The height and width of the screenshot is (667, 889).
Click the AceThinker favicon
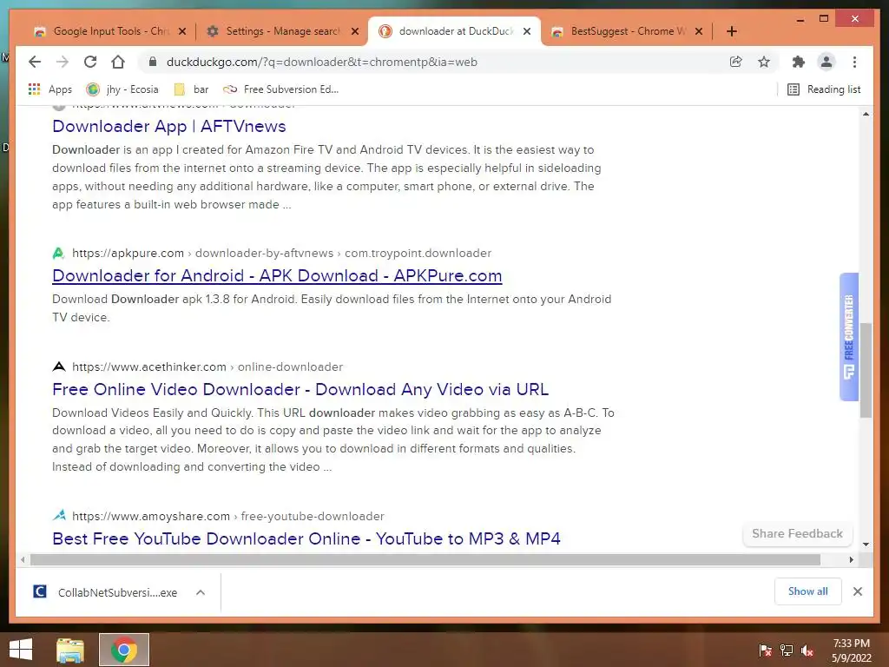pos(58,367)
